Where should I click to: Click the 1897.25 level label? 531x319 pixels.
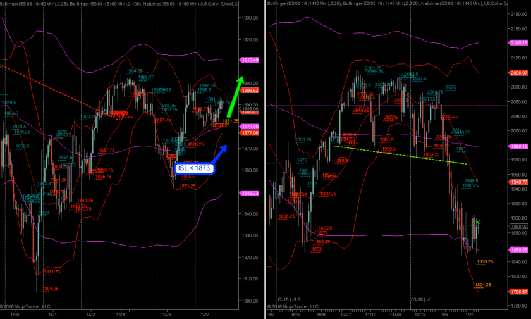click(x=207, y=86)
